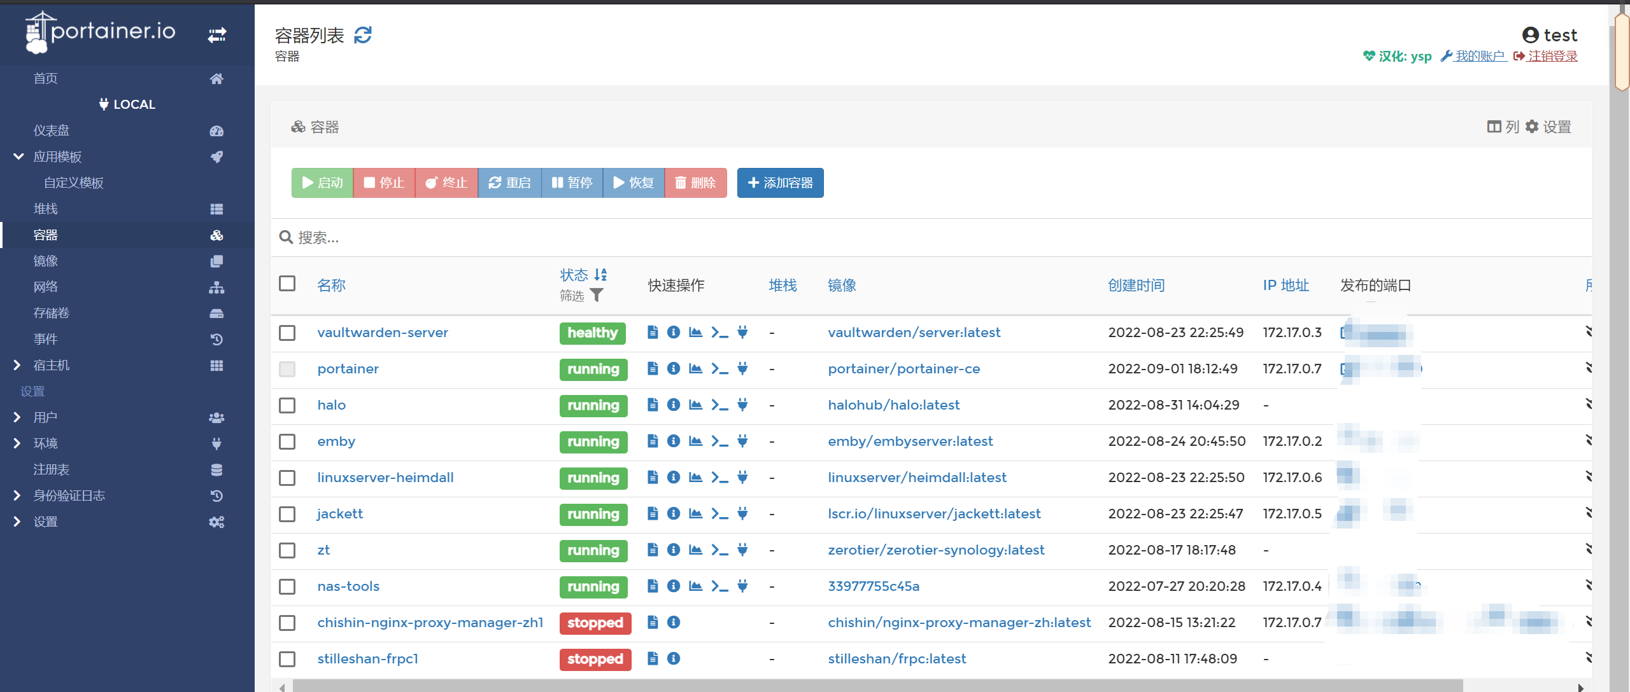This screenshot has width=1630, height=692.
Task: Click 注销登录 logout link
Action: coord(1545,56)
